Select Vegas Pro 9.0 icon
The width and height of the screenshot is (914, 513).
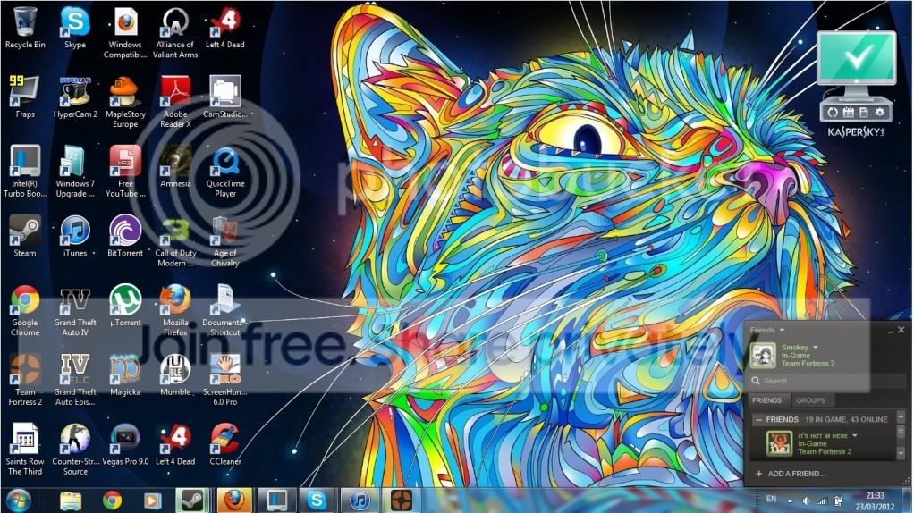(125, 444)
